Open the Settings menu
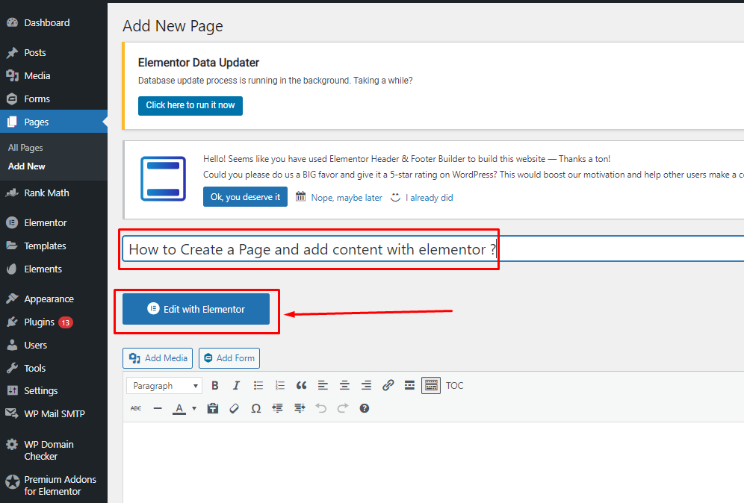Viewport: 744px width, 503px height. point(54,390)
